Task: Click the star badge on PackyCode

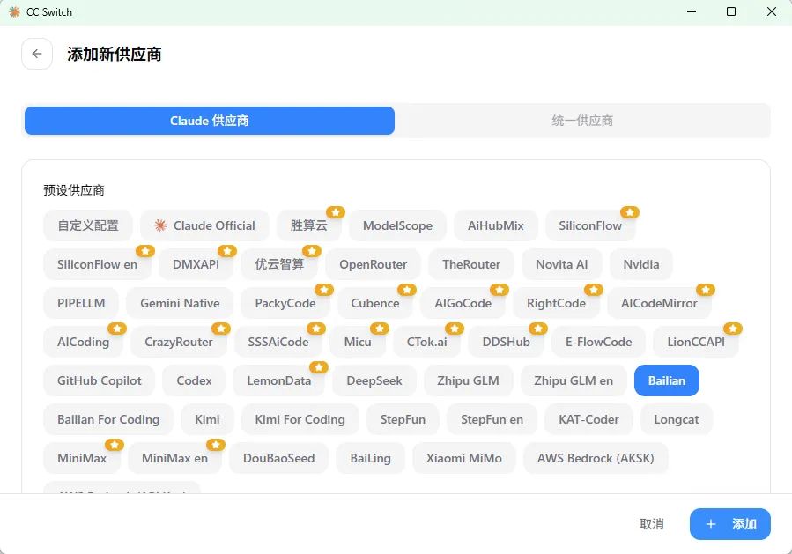Action: (324, 290)
